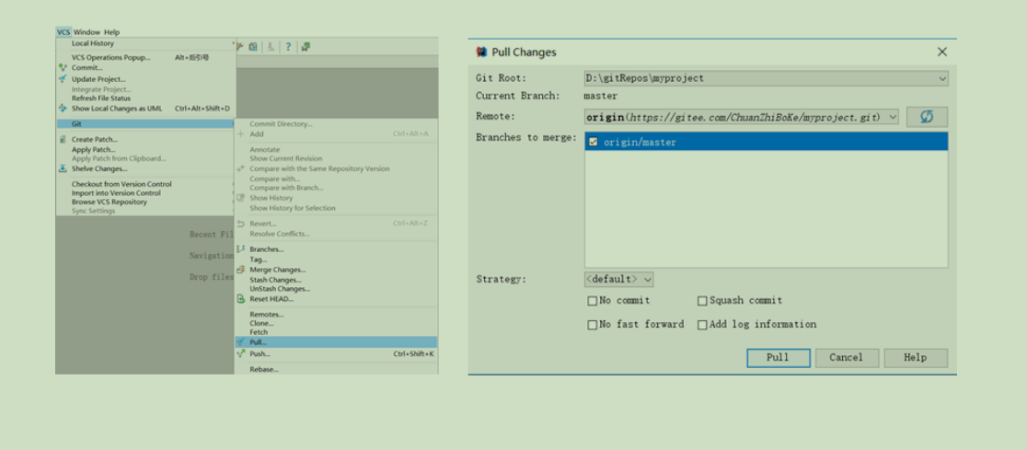Click the Pull Changes dialog app icon
Image resolution: width=1027 pixels, height=450 pixels.
pos(482,52)
